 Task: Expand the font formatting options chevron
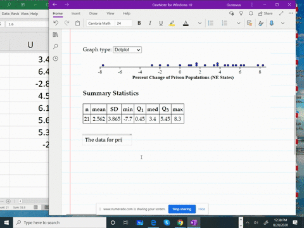[x=199, y=23]
